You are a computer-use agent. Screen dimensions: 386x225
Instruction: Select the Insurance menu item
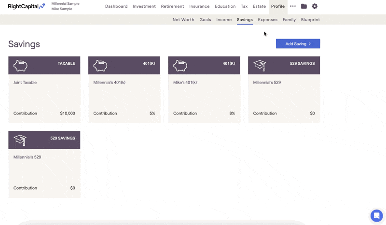[199, 6]
